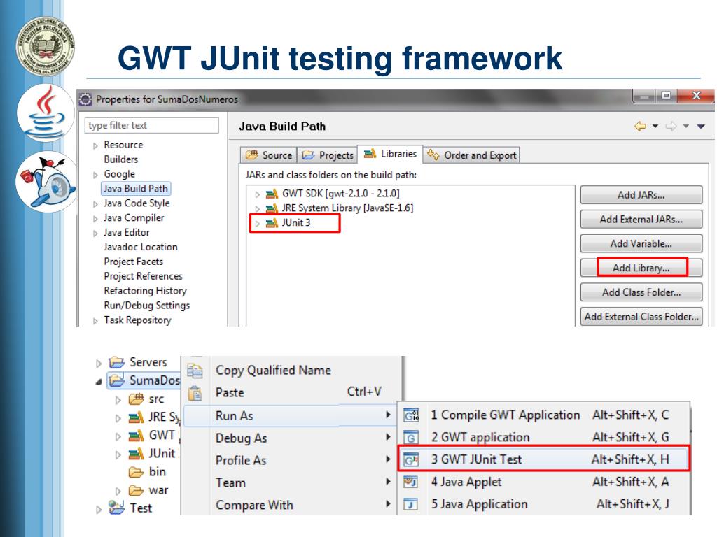Run 3 GWT JUnit Test
The image size is (717, 537).
[x=543, y=459]
